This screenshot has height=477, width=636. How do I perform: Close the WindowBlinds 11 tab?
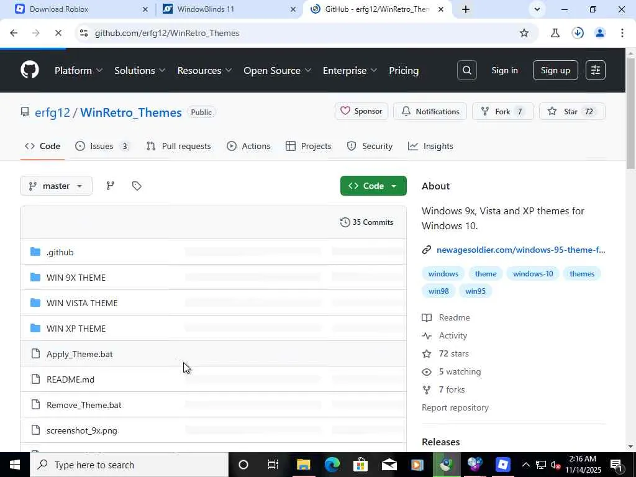pyautogui.click(x=293, y=9)
